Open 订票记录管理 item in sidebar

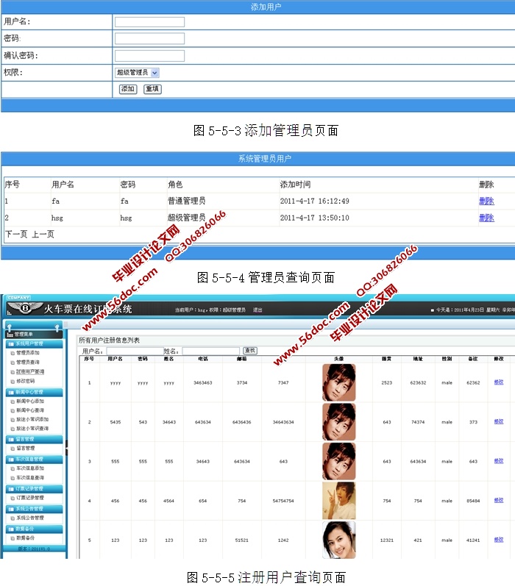pos(30,498)
